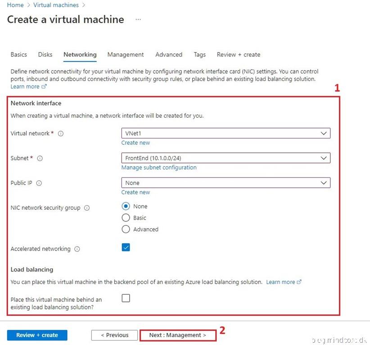Image resolution: width=370 pixels, height=345 pixels.
Task: Open the ellipsis menu beside page title
Action: pos(138,20)
